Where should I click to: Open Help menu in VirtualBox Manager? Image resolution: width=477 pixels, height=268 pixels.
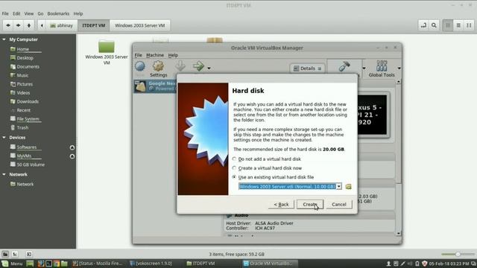click(x=173, y=55)
